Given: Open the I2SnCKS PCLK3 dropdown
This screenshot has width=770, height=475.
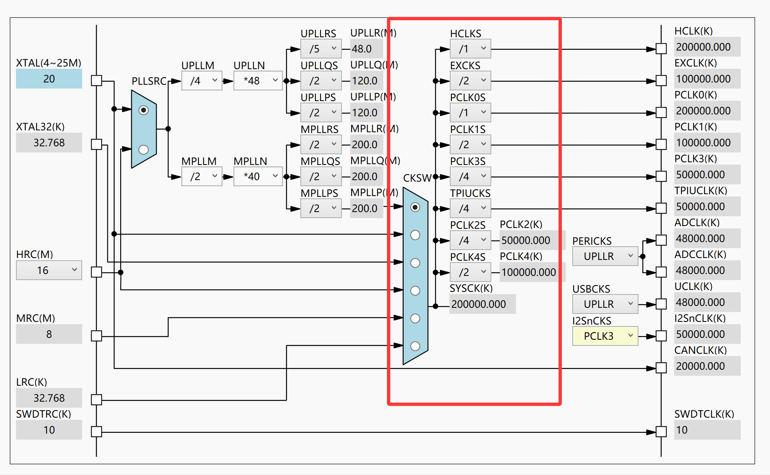Looking at the screenshot, I should 605,336.
